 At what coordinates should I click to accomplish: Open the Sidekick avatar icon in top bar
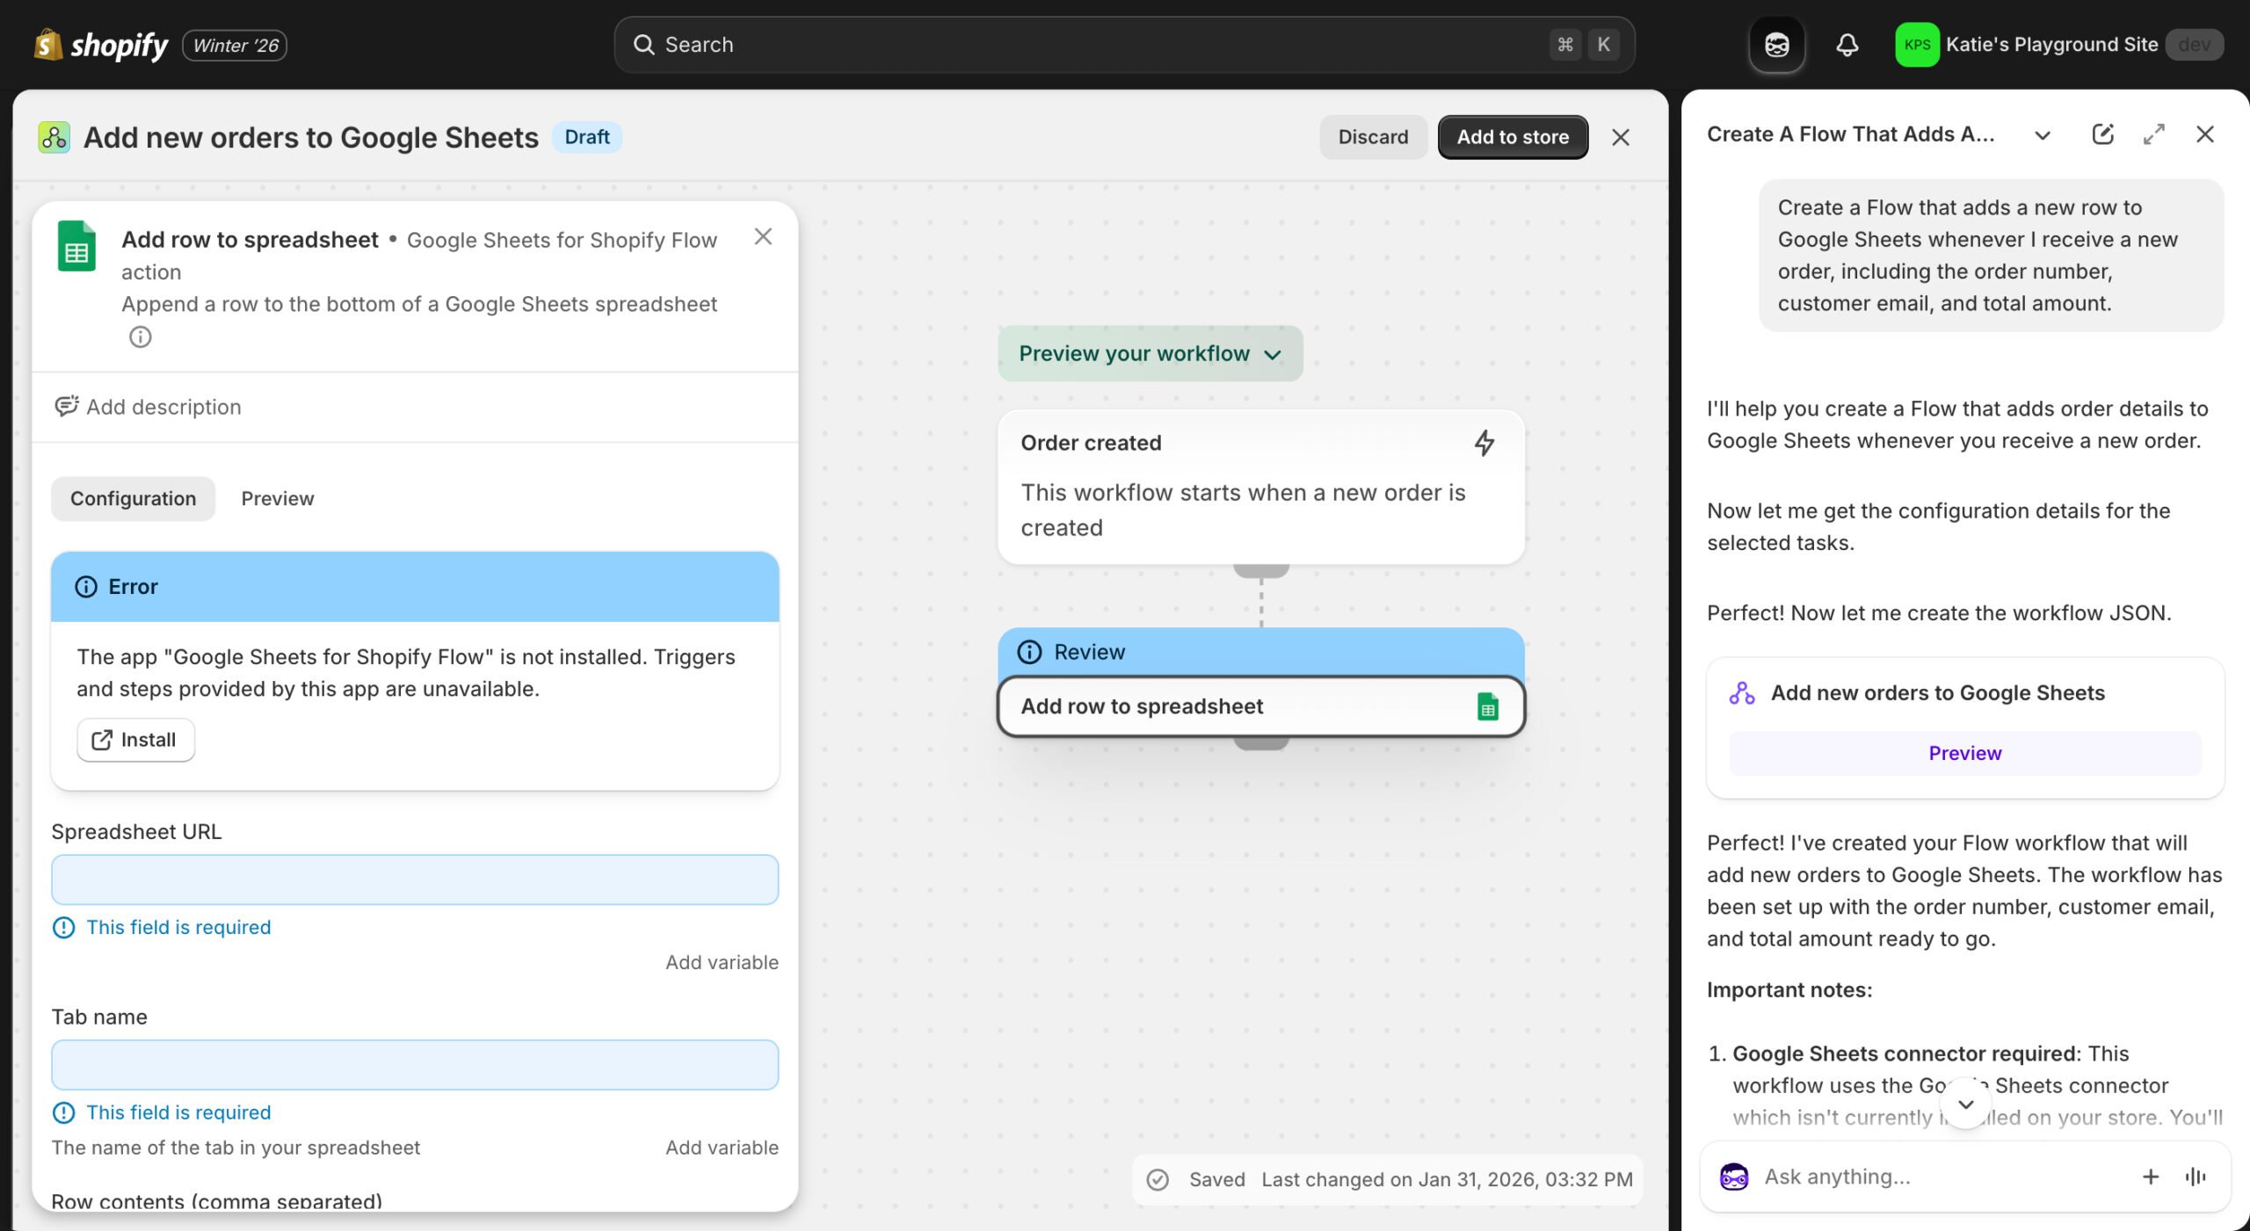coord(1776,44)
